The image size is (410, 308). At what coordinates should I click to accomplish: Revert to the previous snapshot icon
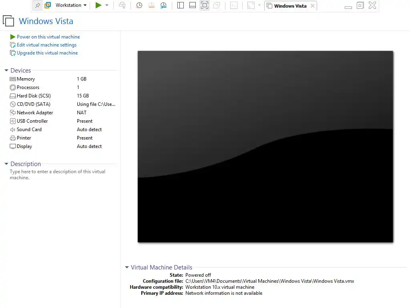151,5
